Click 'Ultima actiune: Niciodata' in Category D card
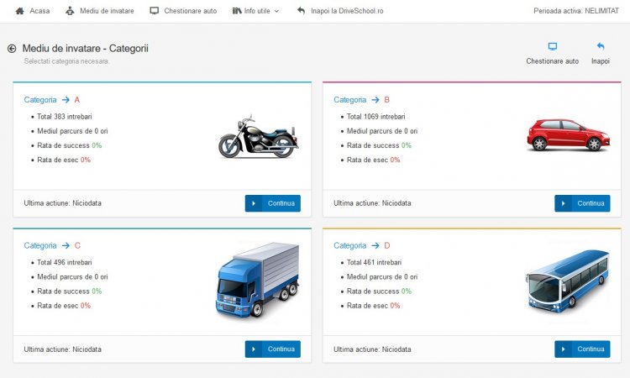 coord(372,349)
